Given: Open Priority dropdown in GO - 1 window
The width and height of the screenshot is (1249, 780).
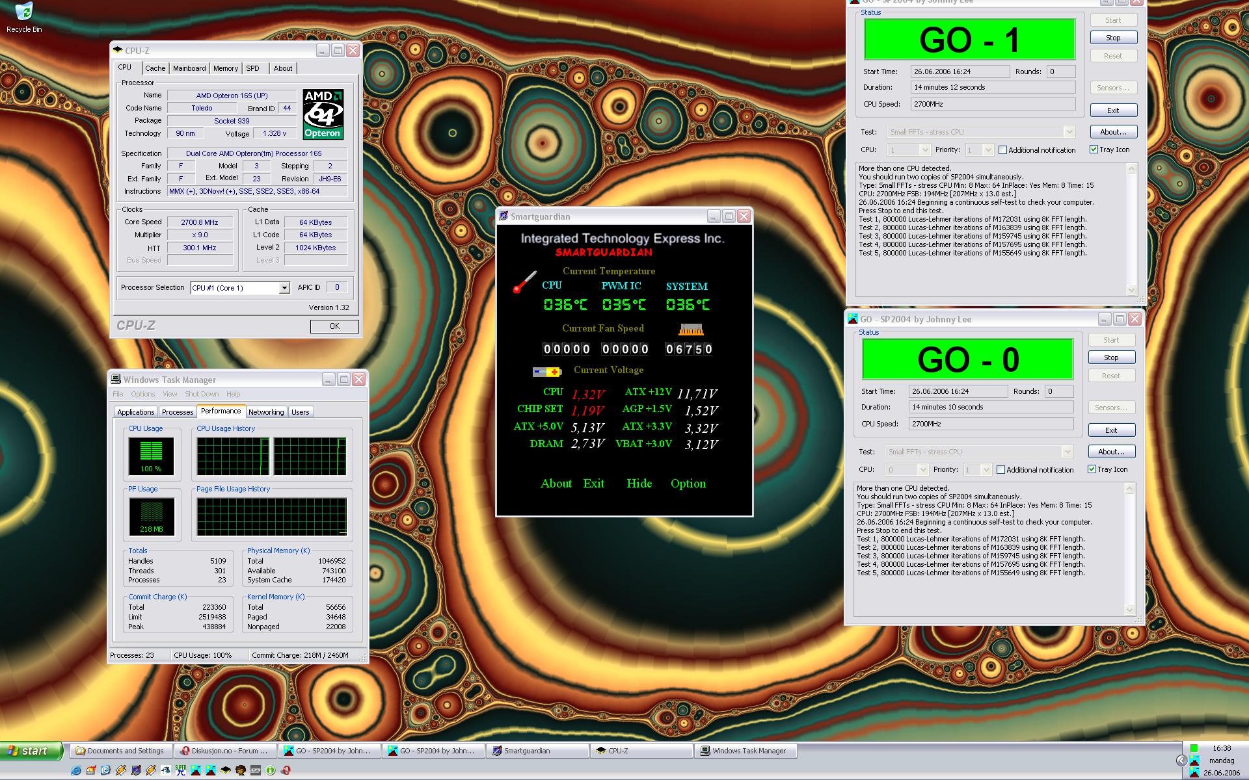Looking at the screenshot, I should 988,150.
